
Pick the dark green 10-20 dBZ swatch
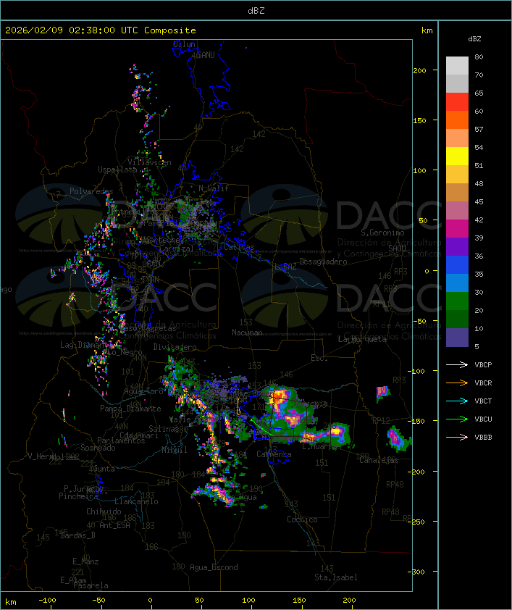(x=457, y=319)
